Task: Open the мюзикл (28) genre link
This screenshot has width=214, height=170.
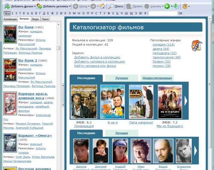Action: tap(162, 66)
